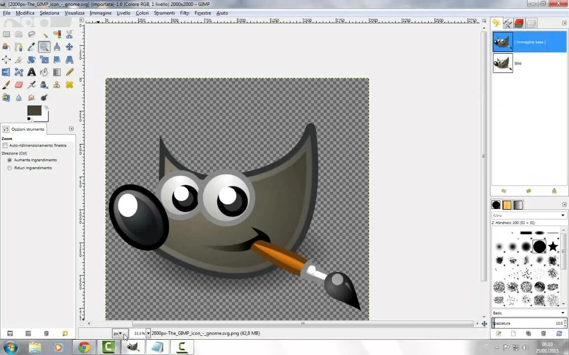Select the Paths pen tool
Image resolution: width=569 pixels, height=355 pixels.
[x=19, y=47]
